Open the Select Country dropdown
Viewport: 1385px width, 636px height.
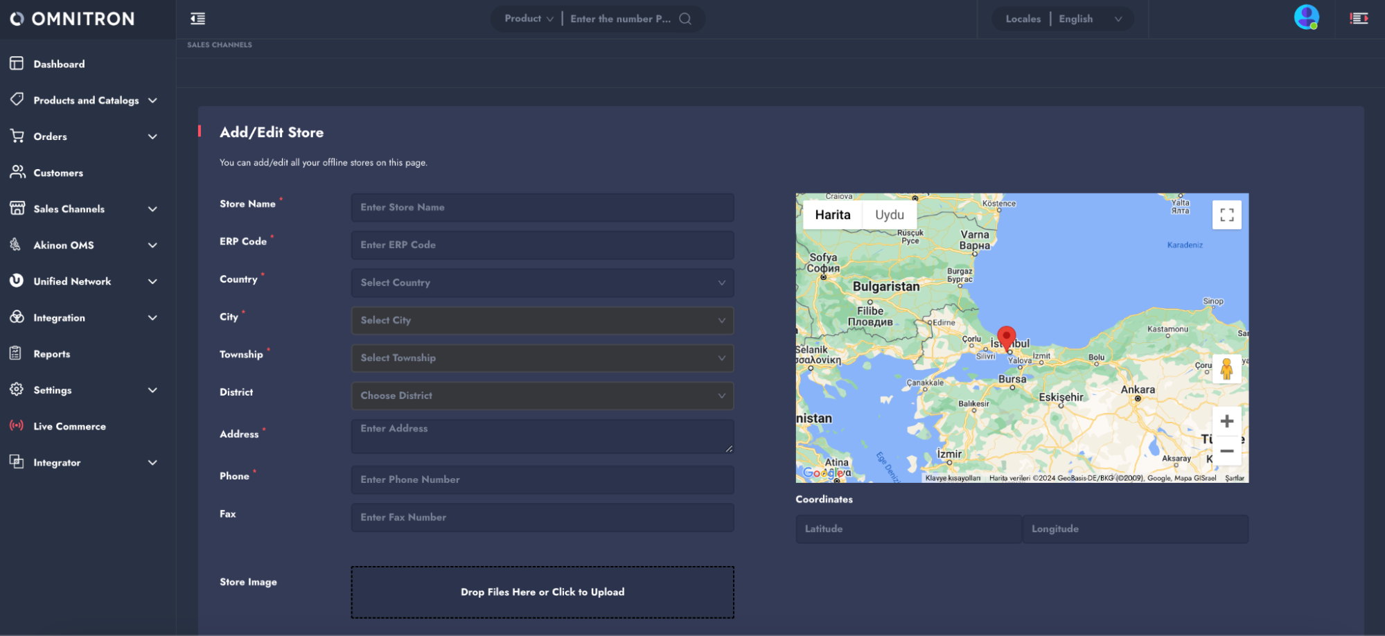[x=542, y=283]
